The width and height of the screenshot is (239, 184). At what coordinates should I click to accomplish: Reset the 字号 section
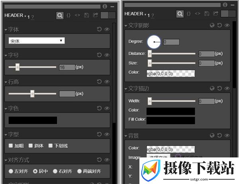pyautogui.click(x=99, y=55)
